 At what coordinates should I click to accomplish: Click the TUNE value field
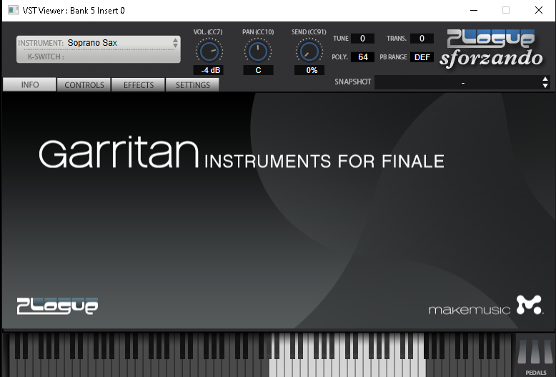point(362,39)
